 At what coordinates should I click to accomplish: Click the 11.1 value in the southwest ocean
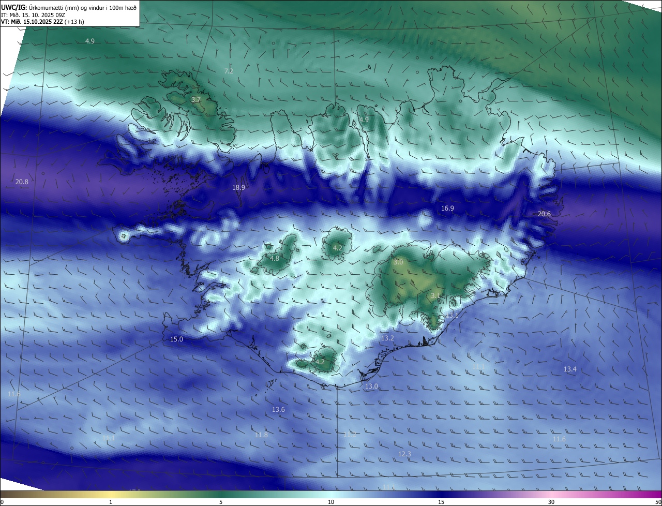(x=109, y=438)
